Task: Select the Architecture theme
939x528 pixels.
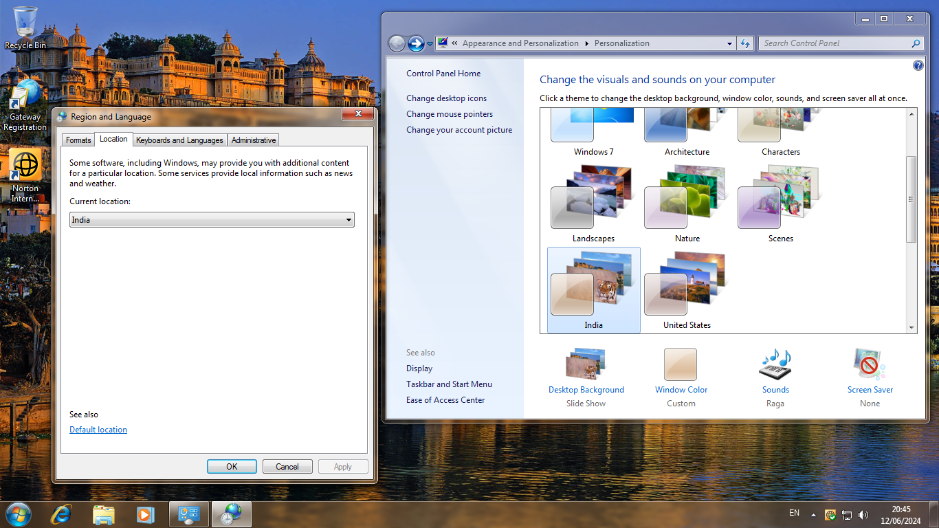Action: tap(687, 132)
